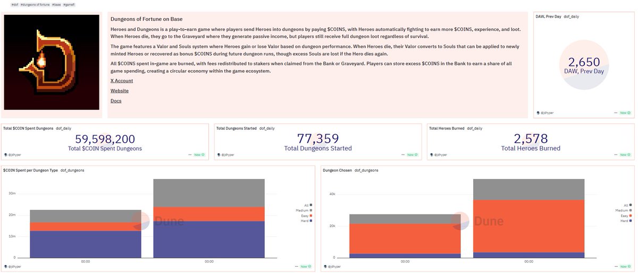This screenshot has height=273, width=638.
Task: Open three-dot menu in Heroes Burned panel
Action: click(x=616, y=155)
